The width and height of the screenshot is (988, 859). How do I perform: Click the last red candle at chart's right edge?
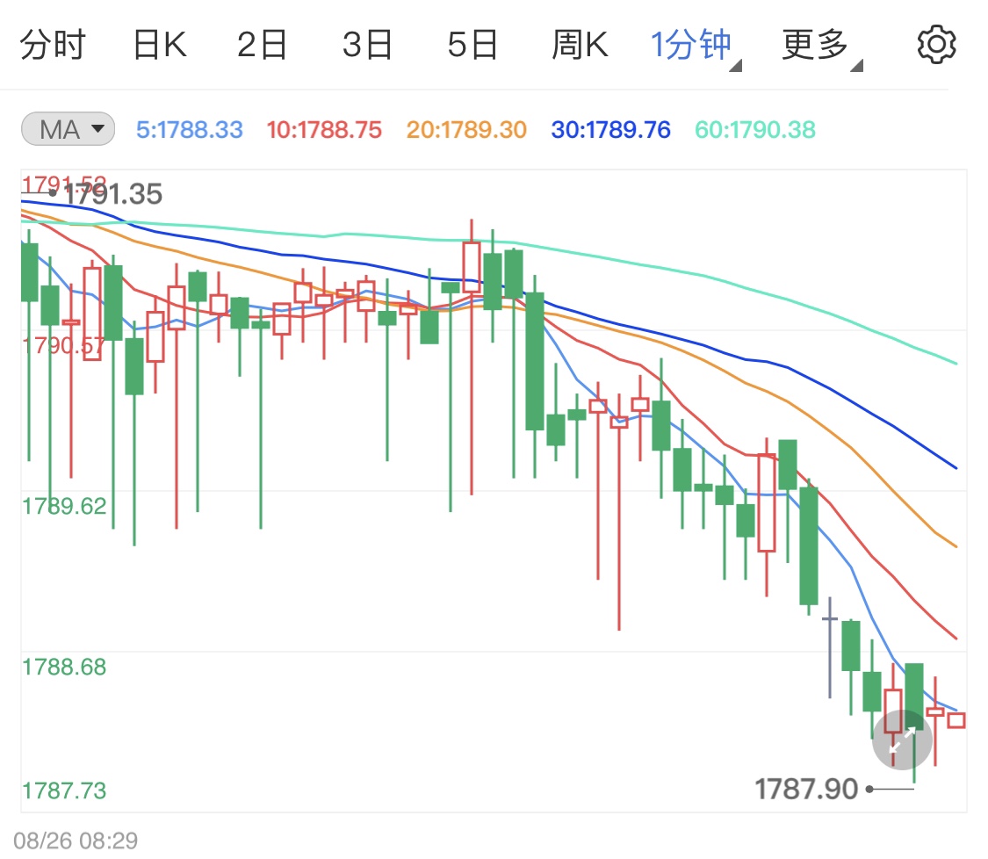click(x=956, y=719)
